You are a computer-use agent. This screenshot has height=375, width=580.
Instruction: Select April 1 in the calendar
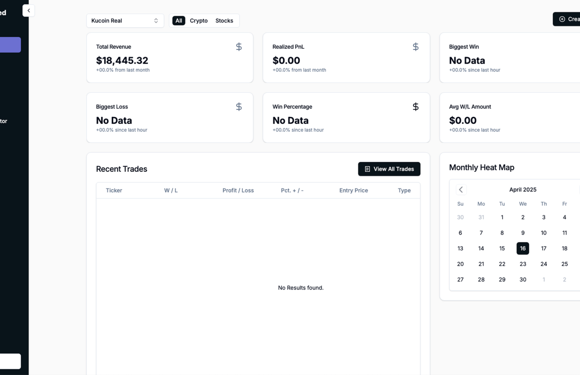[502, 217]
